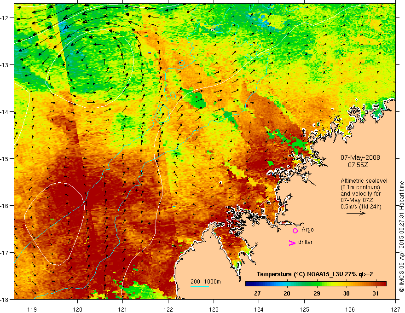
Task: Click the 0.5m/s velocity scale arrow
Action: (356, 213)
